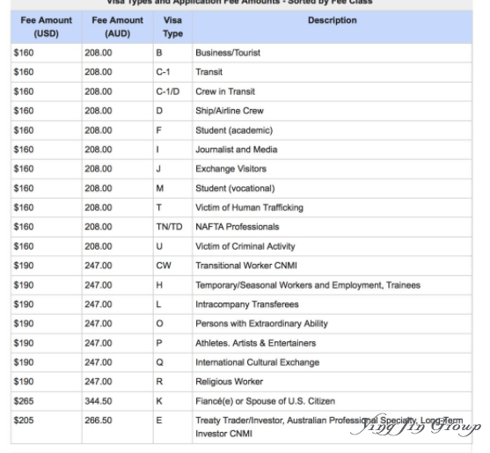The image size is (490, 453).
Task: Click 'Transitional Worker CNMI' text
Action: pos(246,266)
